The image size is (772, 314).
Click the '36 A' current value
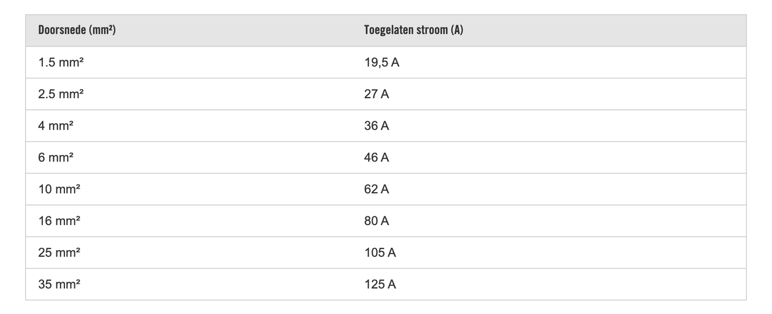click(x=376, y=126)
